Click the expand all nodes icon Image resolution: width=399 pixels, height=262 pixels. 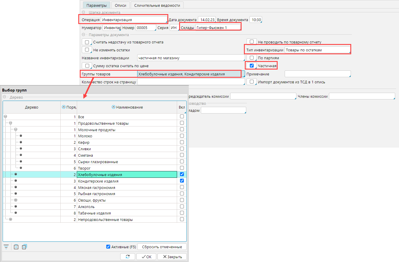point(24,247)
